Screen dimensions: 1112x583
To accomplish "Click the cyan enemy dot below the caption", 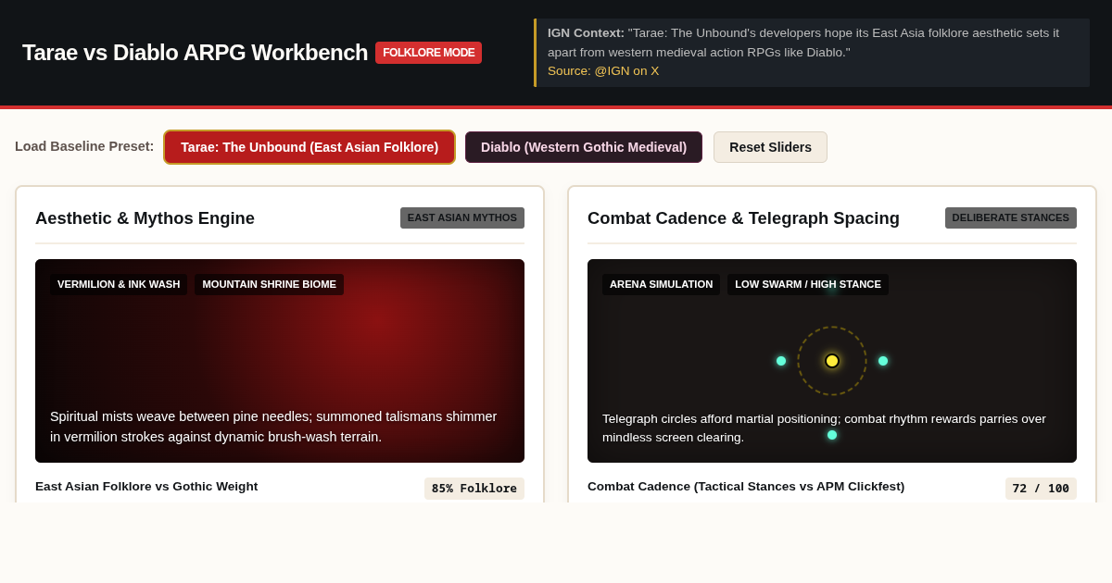I will point(832,435).
